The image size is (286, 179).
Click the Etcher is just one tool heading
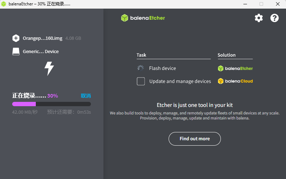pos(195,105)
